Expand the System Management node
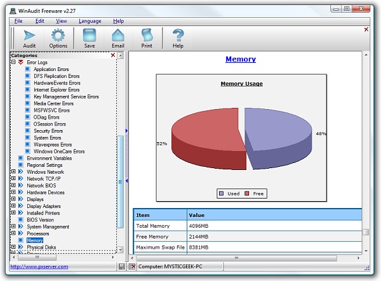Image resolution: width=381 pixels, height=281 pixels. [x=13, y=226]
